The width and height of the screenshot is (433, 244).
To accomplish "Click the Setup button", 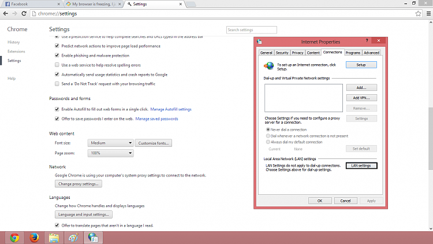I will 361,65.
